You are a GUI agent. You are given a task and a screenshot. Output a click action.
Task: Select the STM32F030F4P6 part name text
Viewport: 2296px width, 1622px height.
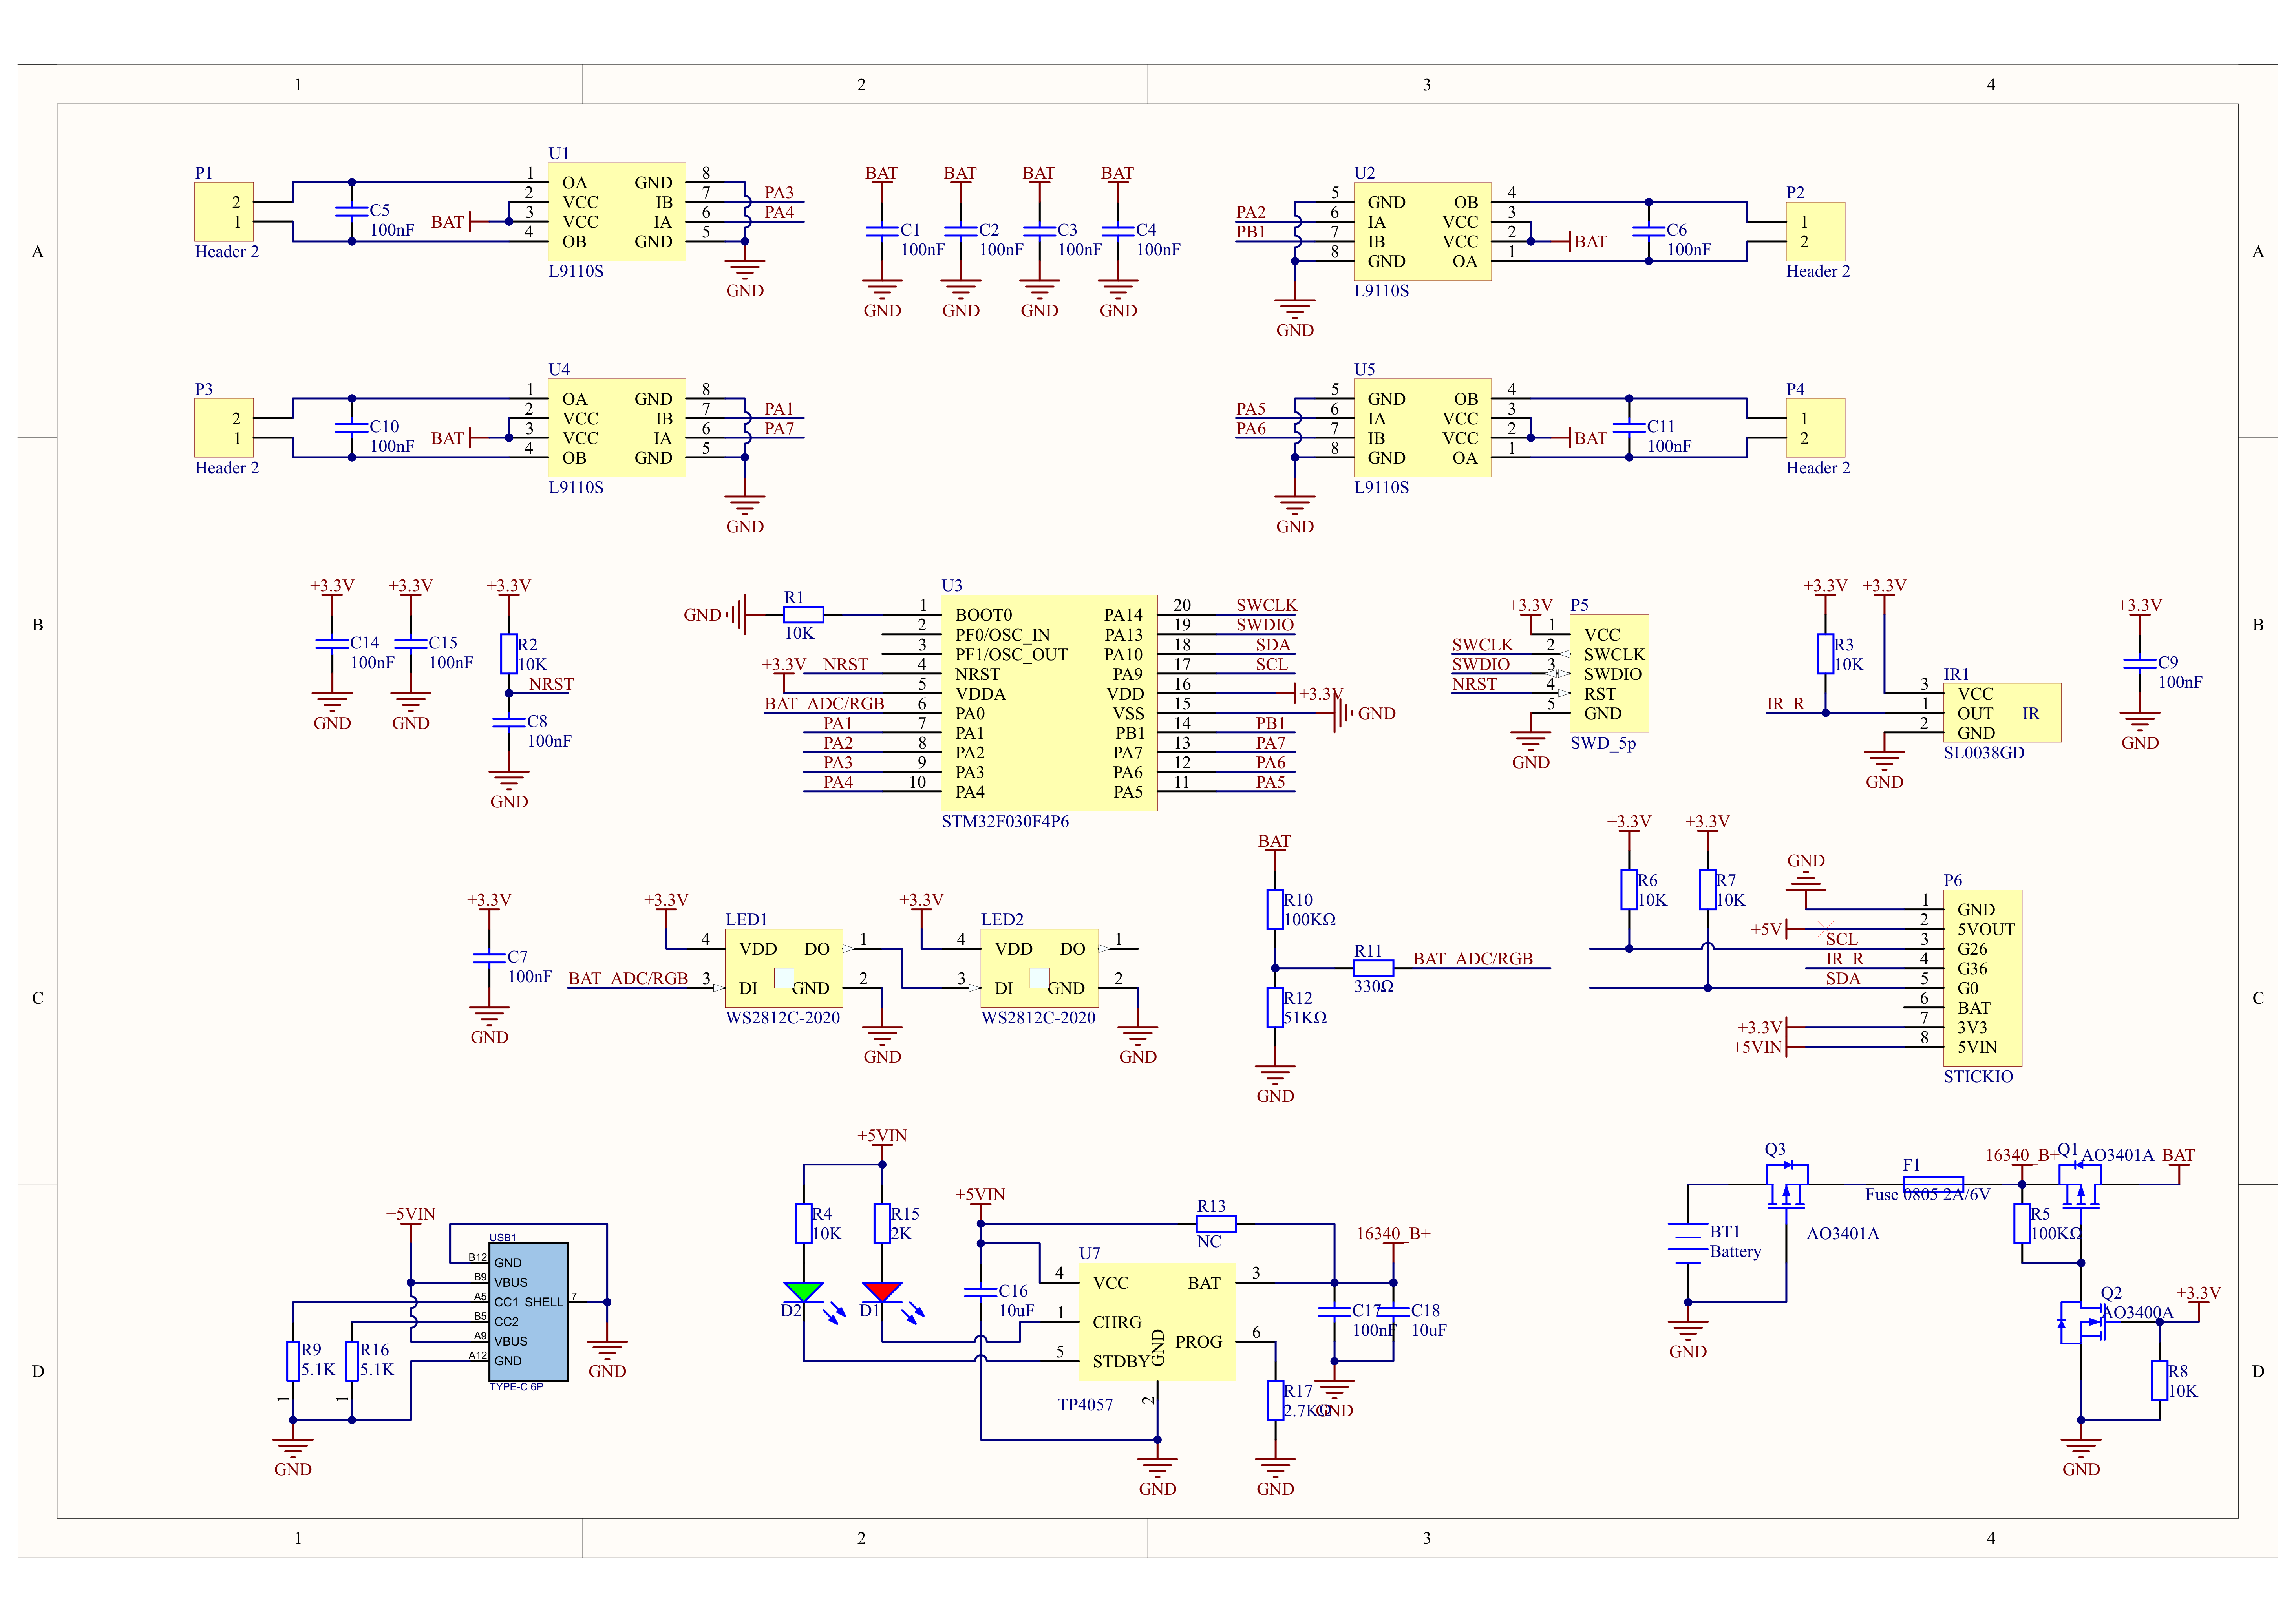1005,821
